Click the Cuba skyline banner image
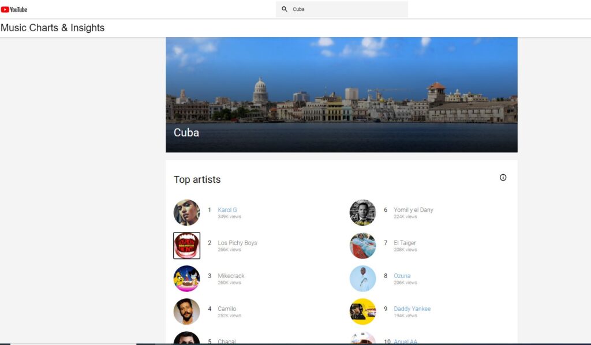Image resolution: width=591 pixels, height=345 pixels. 342,95
